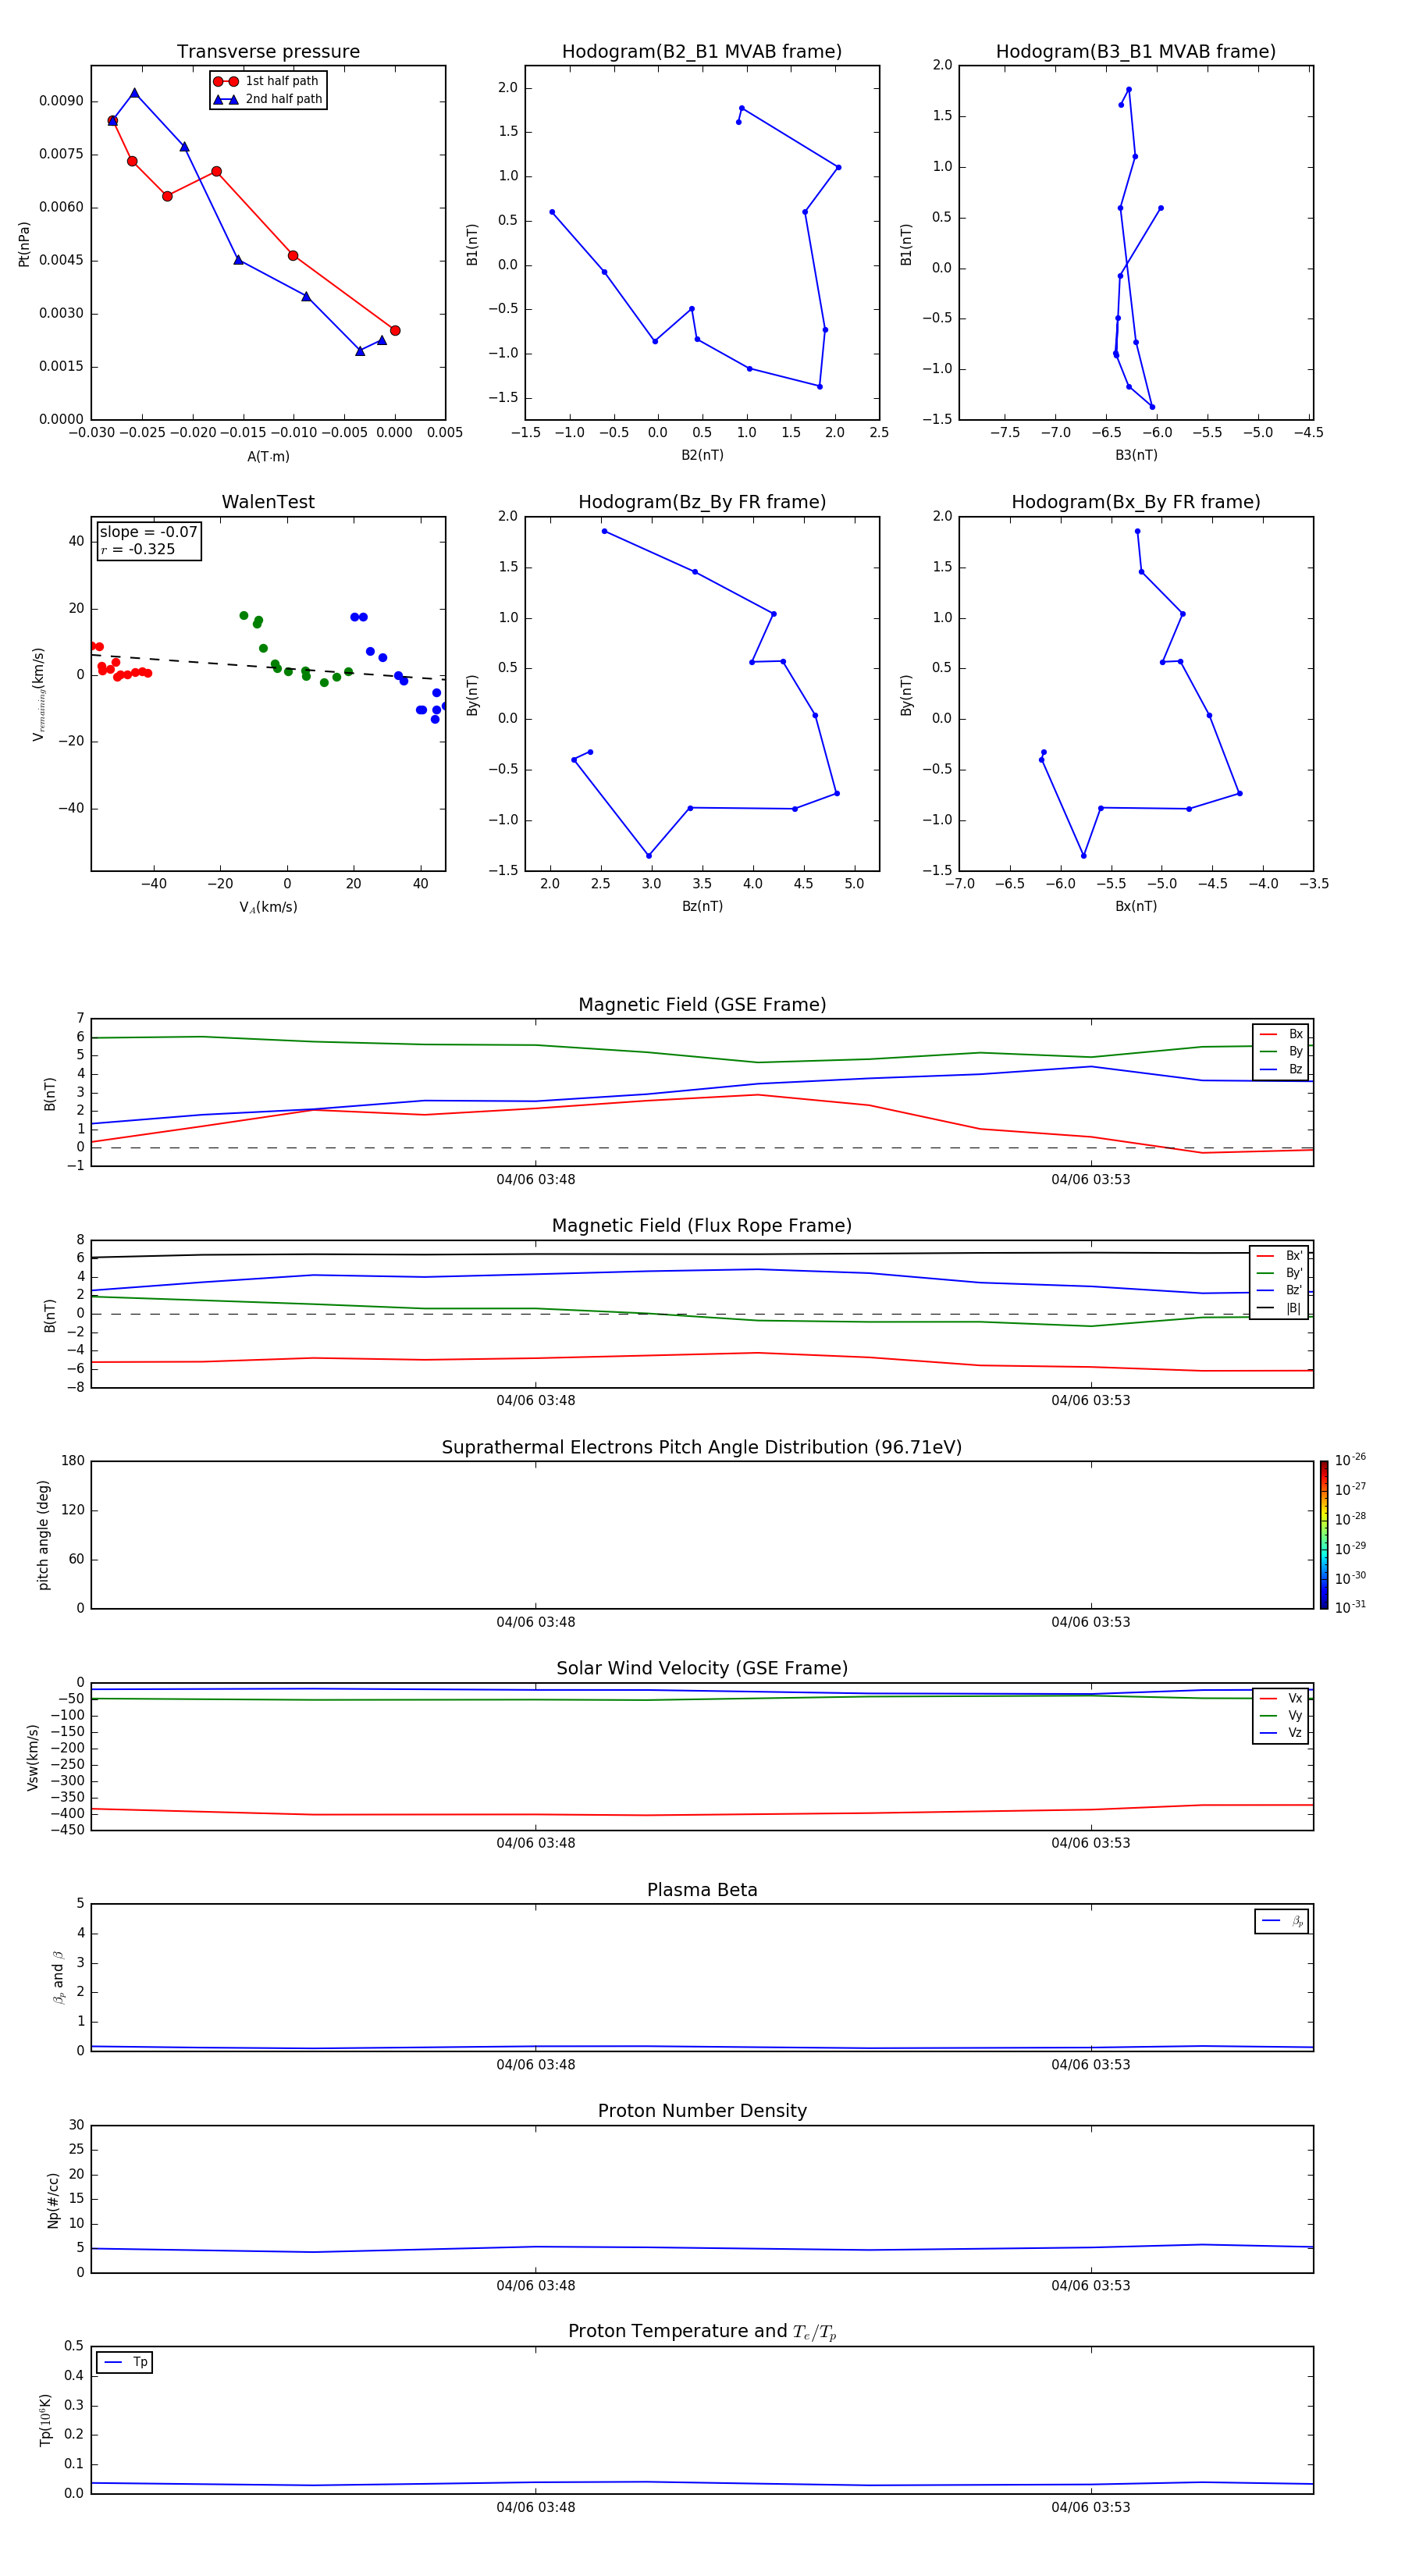Click the '10^-31' colorbar tick label
The image size is (1405, 2576).
1350,1607
